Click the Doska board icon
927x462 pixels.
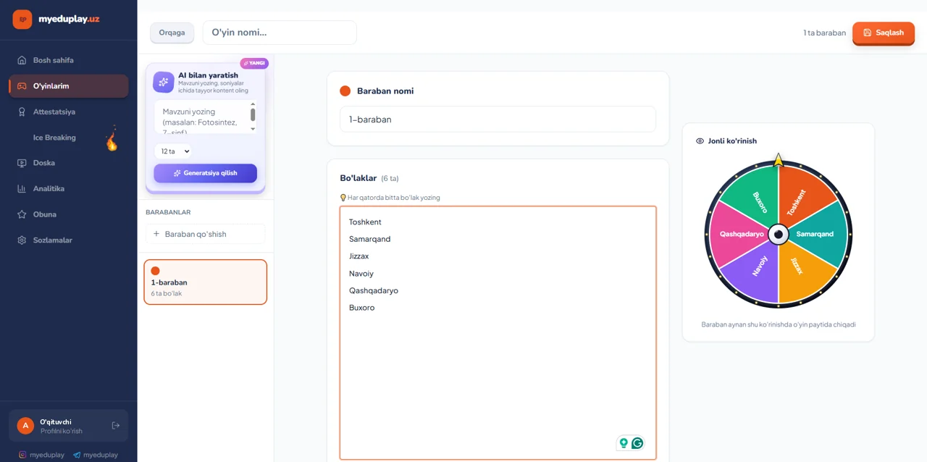22,163
